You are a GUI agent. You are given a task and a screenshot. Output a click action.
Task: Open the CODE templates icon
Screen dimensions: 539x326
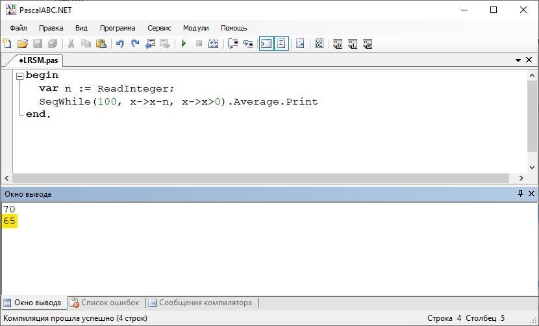320,44
